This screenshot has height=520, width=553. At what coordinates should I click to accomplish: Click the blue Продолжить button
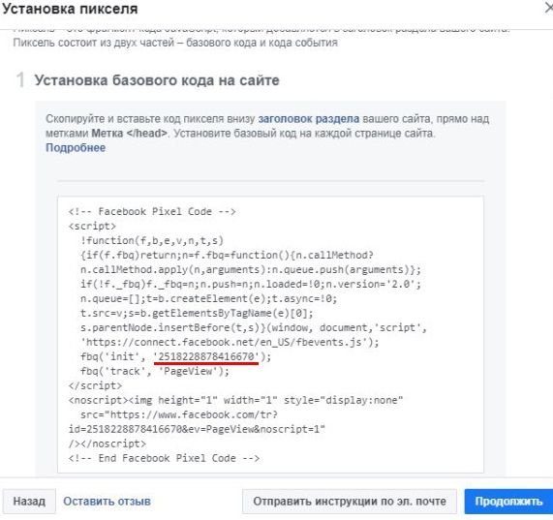point(508,501)
